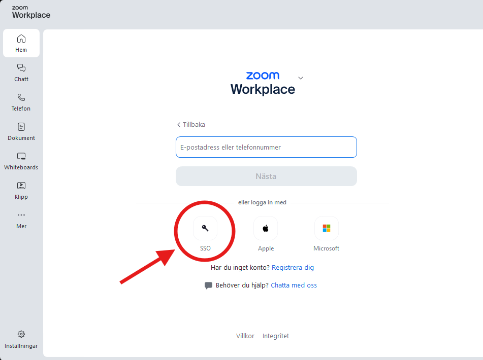Open the Registrera dig link
Screen dimensions: 483x360
tap(293, 267)
